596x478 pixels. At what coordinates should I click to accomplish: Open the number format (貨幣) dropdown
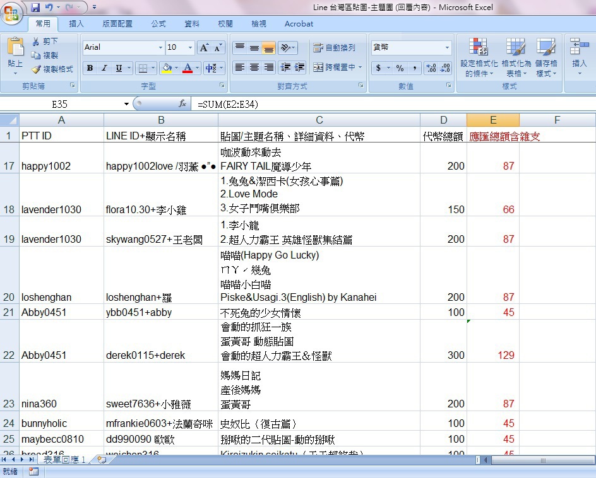coord(447,47)
